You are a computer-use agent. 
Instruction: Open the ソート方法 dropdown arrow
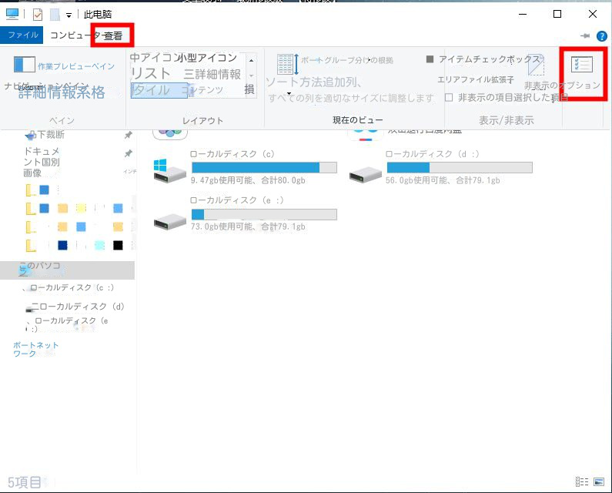(x=289, y=94)
